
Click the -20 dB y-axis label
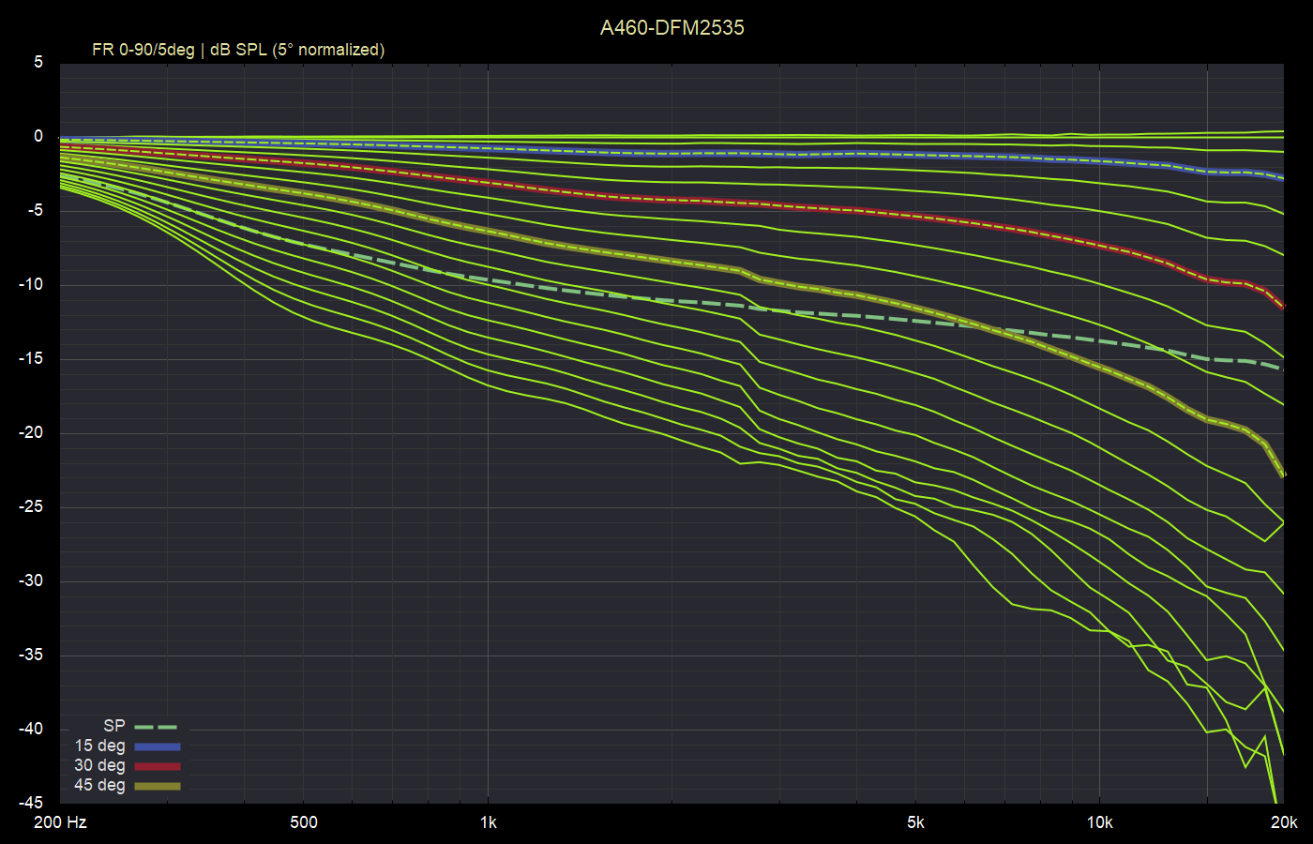point(31,432)
